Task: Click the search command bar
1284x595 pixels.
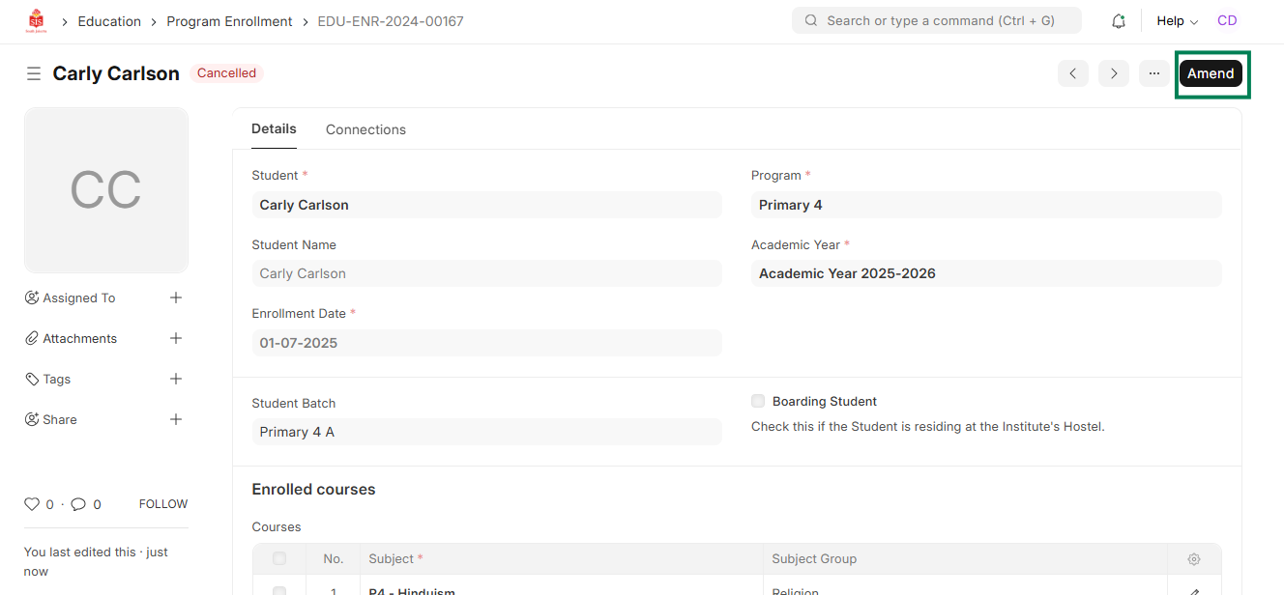Action: coord(936,20)
